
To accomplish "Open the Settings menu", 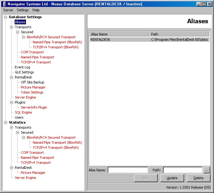I will [x=23, y=10].
